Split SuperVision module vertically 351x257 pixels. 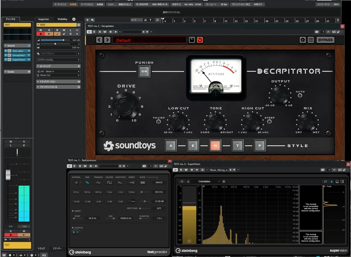pyautogui.click(x=342, y=181)
